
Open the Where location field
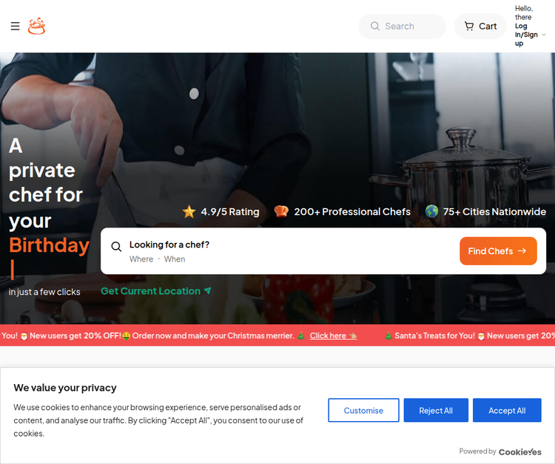pos(141,259)
